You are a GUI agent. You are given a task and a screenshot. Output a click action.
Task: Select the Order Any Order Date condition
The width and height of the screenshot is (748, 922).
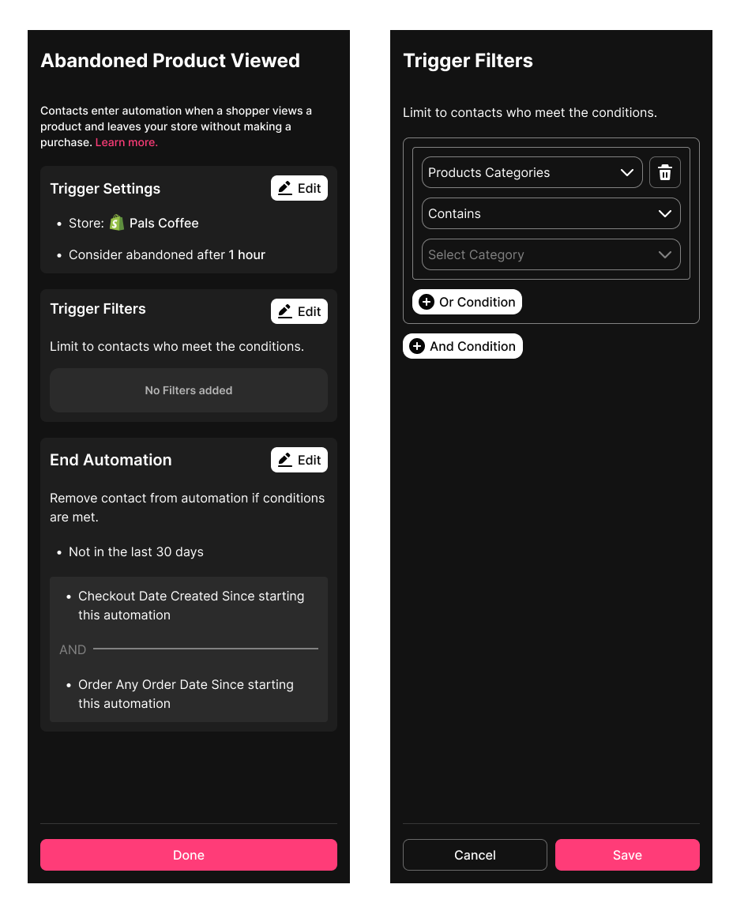pos(186,694)
